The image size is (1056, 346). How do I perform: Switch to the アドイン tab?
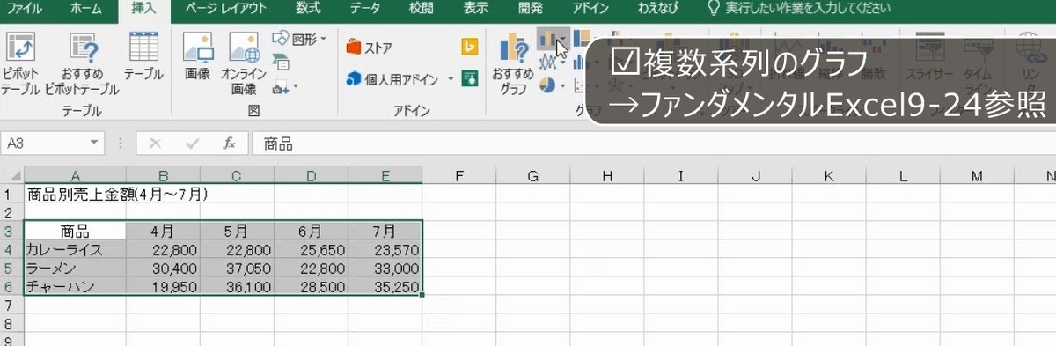click(590, 10)
